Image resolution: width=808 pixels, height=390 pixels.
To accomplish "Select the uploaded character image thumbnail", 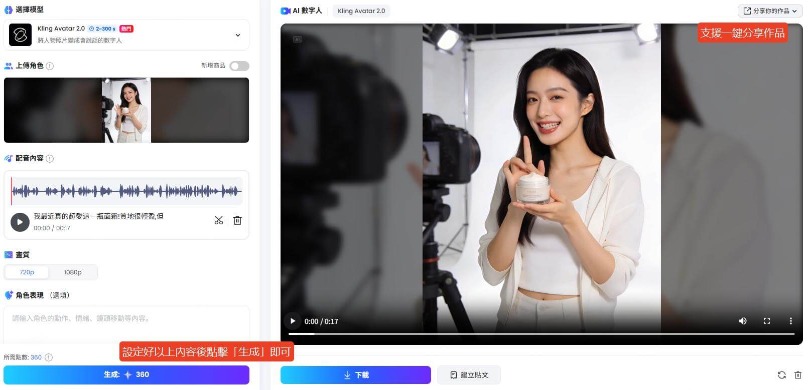I will coord(126,110).
